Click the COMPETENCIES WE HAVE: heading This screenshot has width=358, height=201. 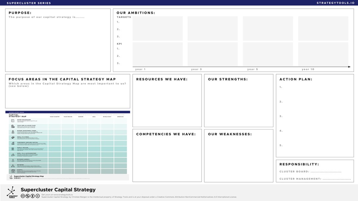point(166,134)
